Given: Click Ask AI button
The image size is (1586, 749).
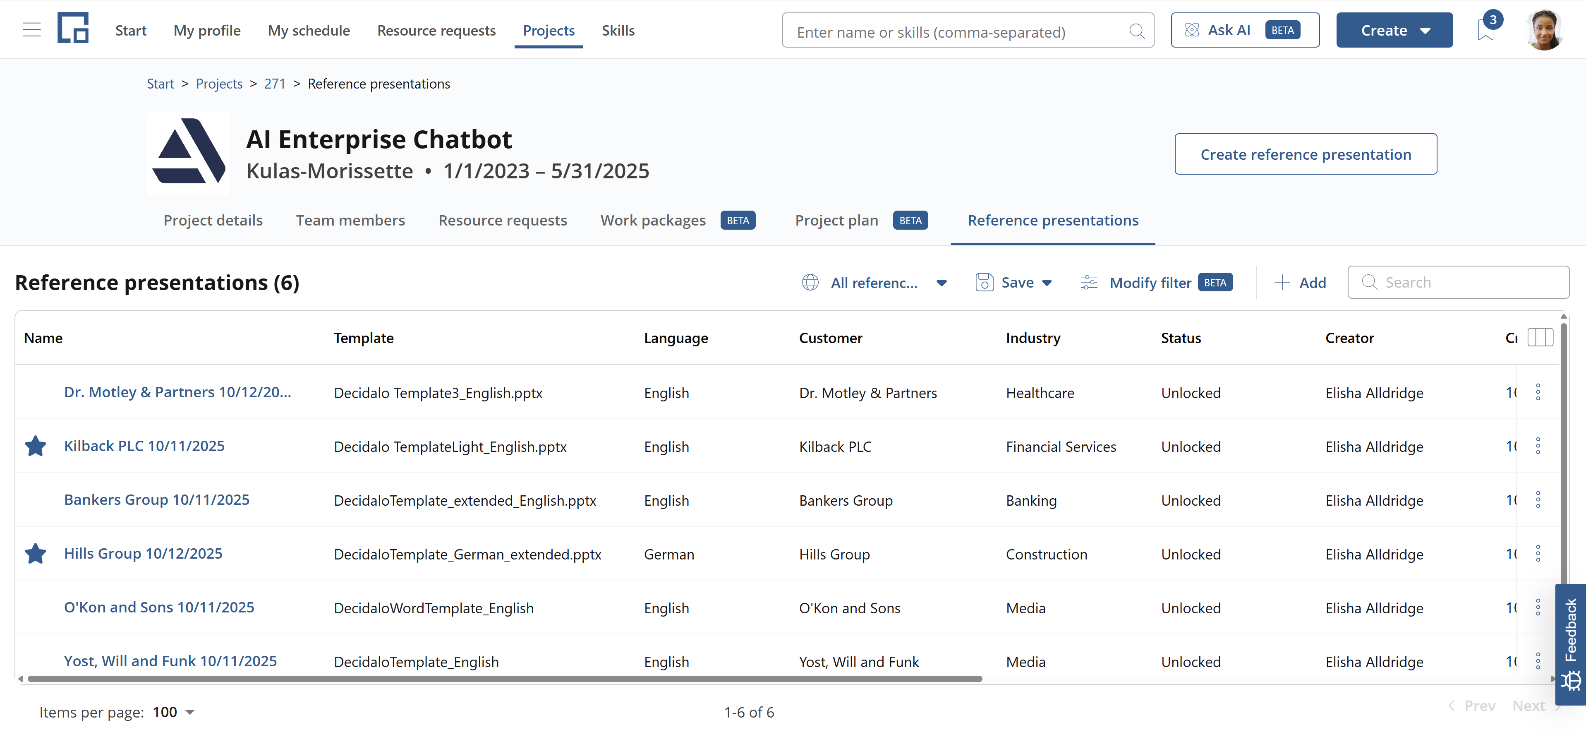Looking at the screenshot, I should pyautogui.click(x=1245, y=29).
